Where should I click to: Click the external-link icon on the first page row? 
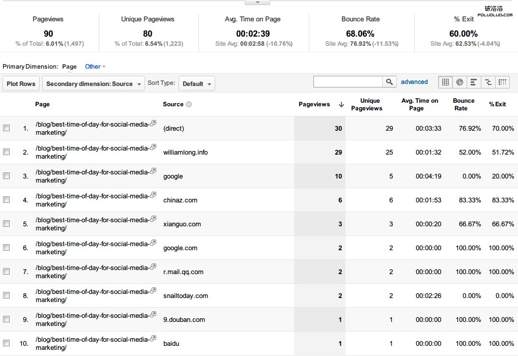tap(154, 122)
